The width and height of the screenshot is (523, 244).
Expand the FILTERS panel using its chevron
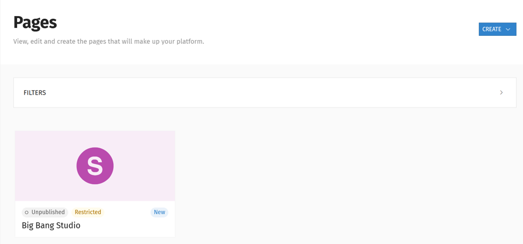click(502, 93)
